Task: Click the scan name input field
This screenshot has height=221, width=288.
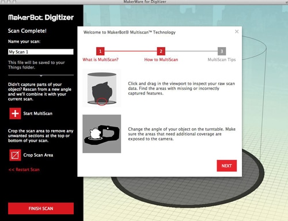Action: (x=41, y=52)
